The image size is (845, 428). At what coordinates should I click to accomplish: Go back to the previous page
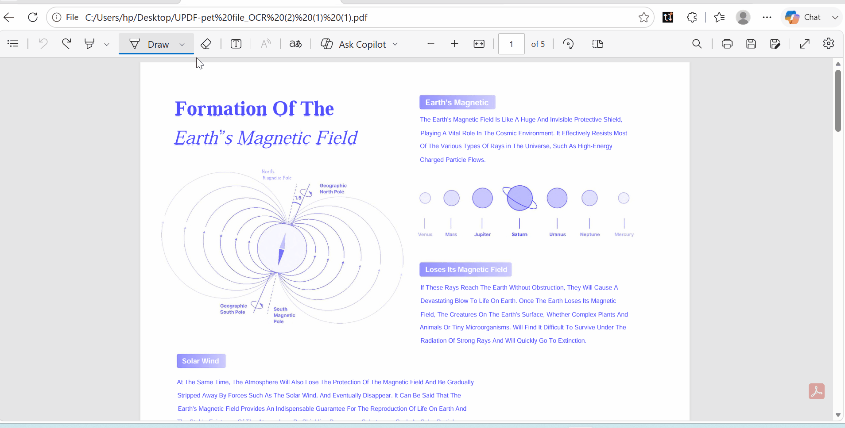click(x=9, y=17)
